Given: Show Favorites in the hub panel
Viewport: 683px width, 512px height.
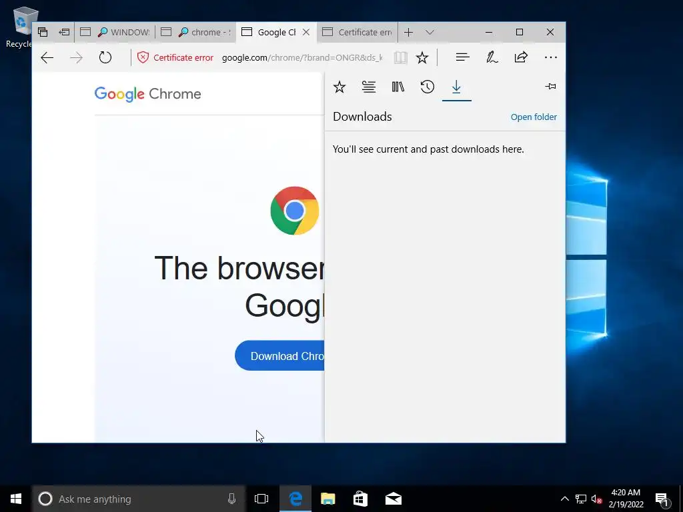Looking at the screenshot, I should [x=339, y=87].
